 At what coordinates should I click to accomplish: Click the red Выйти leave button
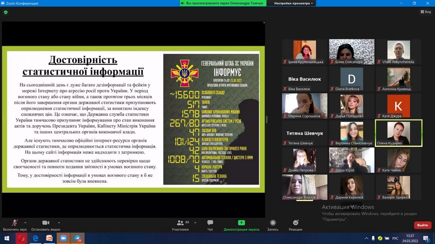[x=422, y=225]
